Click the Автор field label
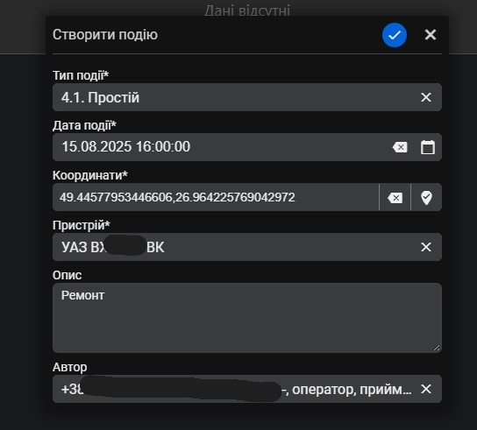The image size is (477, 430). click(69, 367)
